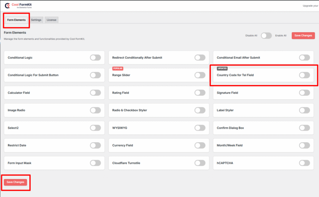Toggle the Disable All / Enable All switch

pyautogui.click(x=266, y=36)
